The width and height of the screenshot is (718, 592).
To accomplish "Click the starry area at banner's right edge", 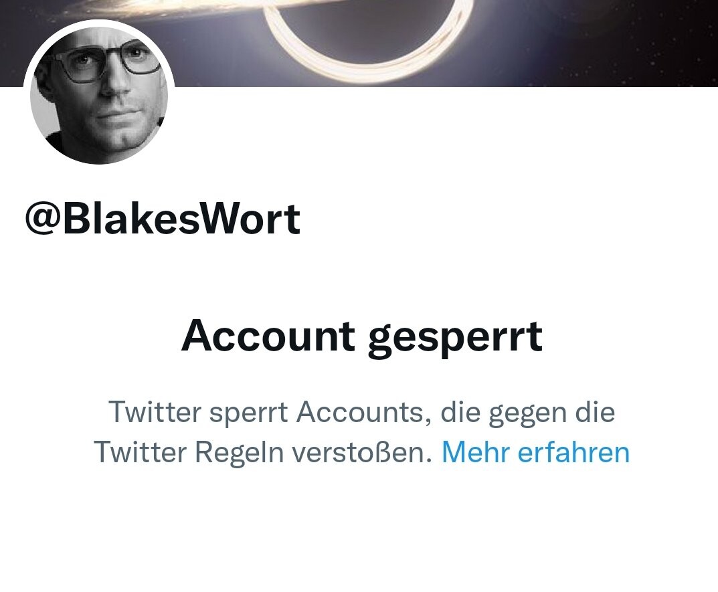I will point(664,43).
